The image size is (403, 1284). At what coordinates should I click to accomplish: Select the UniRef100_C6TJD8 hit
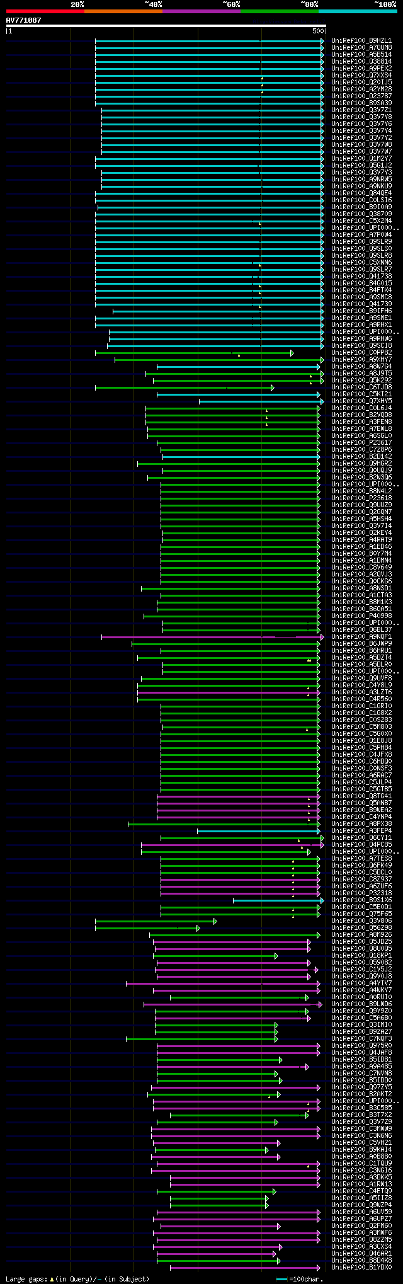[361, 387]
